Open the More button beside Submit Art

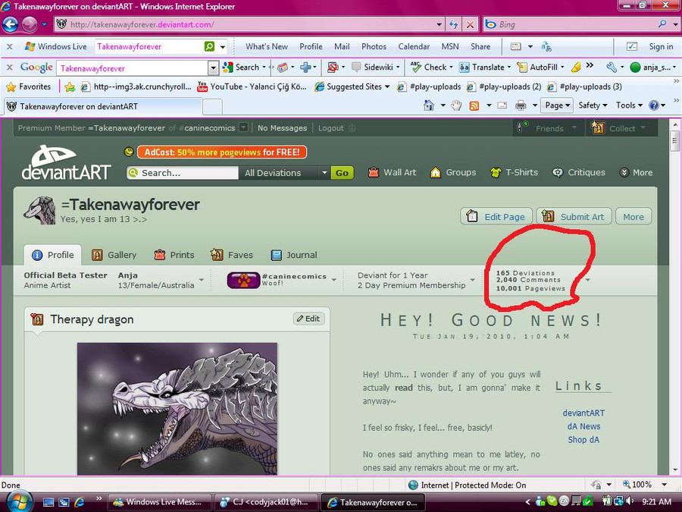634,216
